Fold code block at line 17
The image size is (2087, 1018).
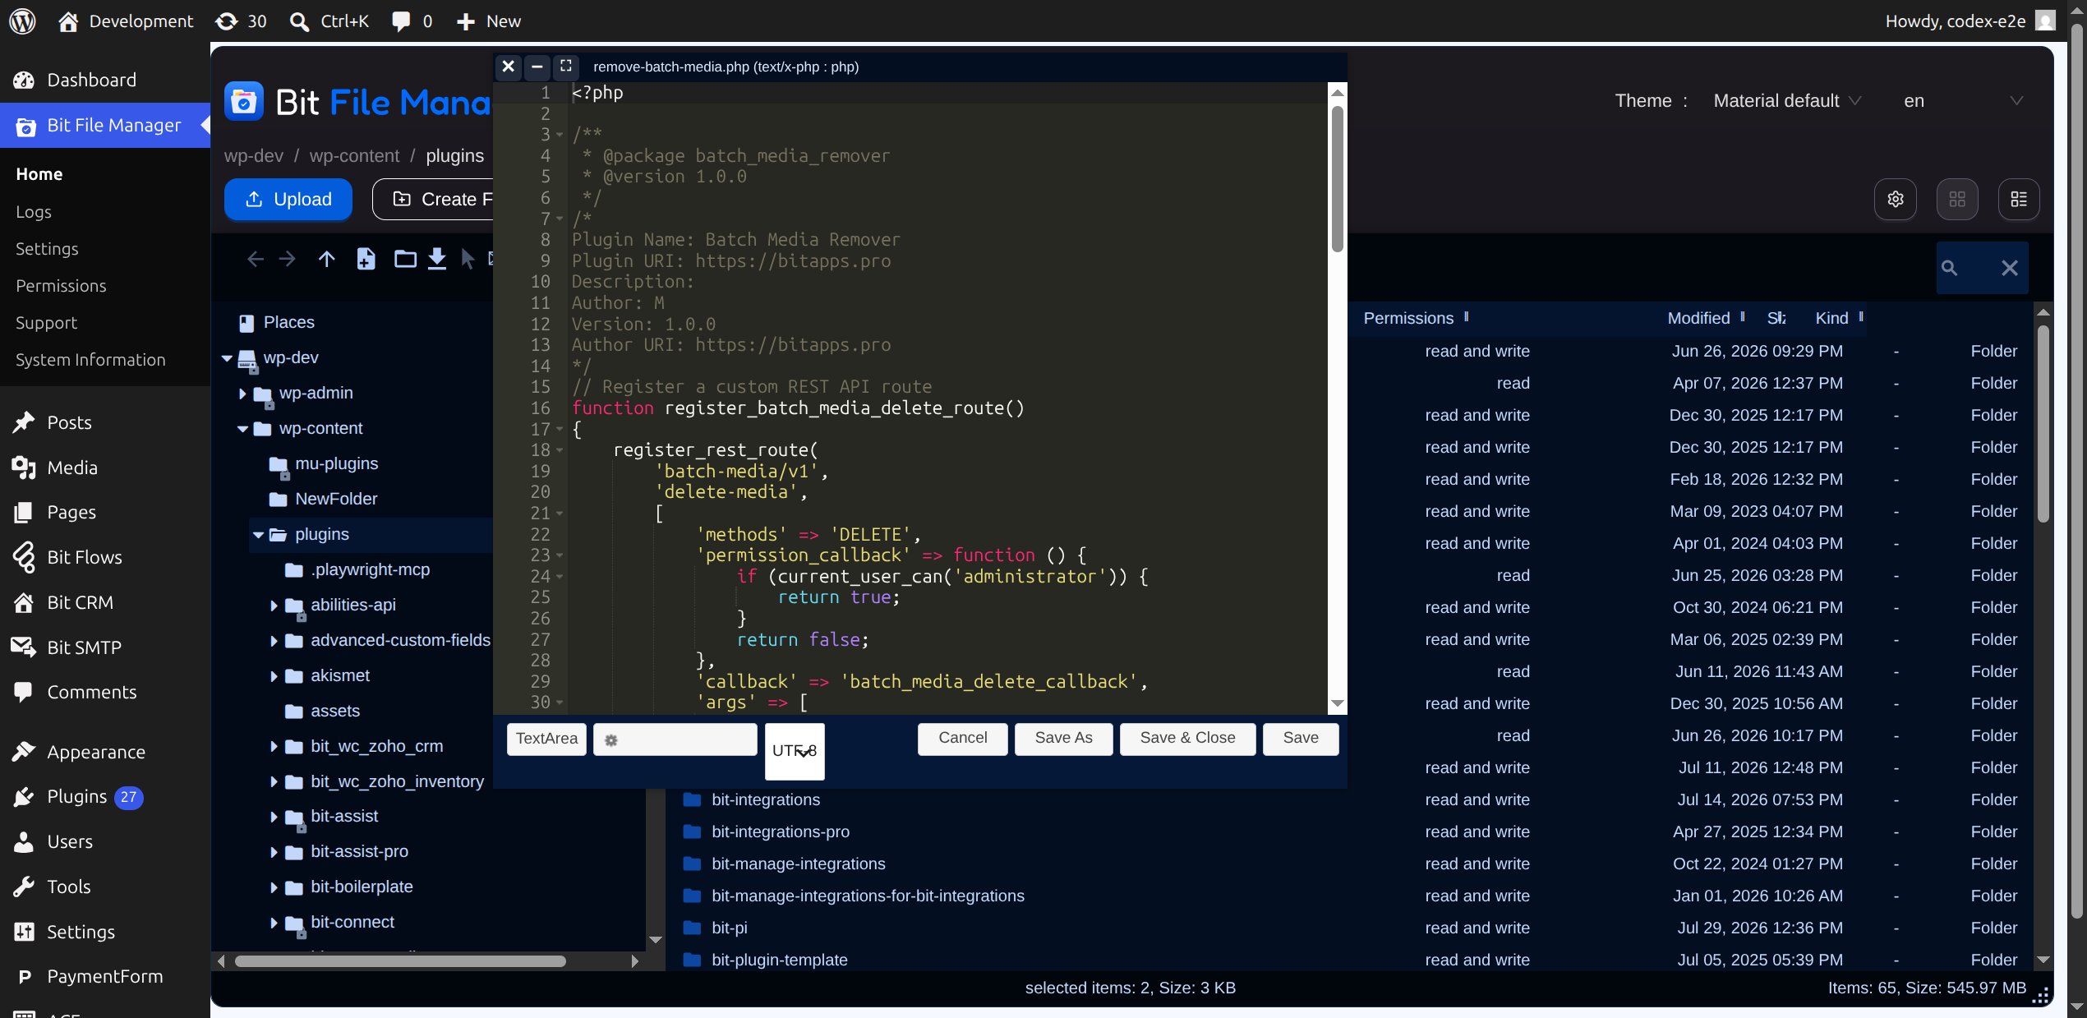560,429
